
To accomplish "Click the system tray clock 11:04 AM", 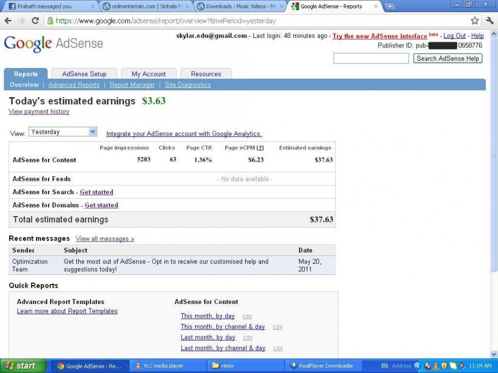I will coord(480,366).
